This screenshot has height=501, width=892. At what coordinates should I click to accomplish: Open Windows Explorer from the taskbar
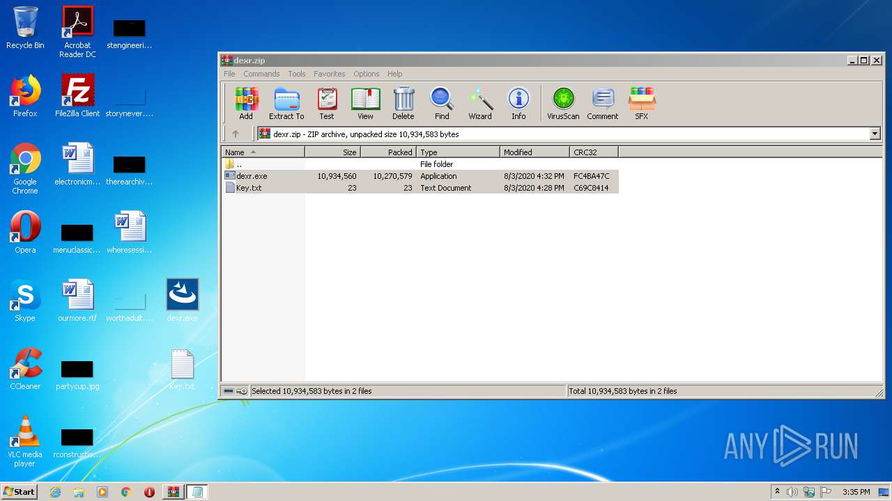click(x=79, y=492)
